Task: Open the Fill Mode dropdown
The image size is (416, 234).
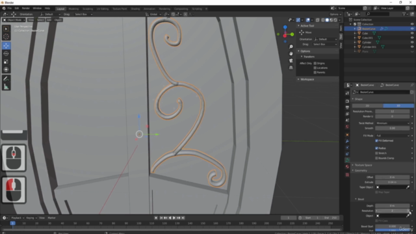Action: pyautogui.click(x=393, y=136)
